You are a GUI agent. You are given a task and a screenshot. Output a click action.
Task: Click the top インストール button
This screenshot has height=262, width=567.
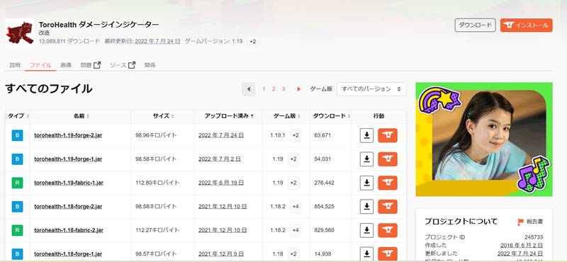pos(527,25)
